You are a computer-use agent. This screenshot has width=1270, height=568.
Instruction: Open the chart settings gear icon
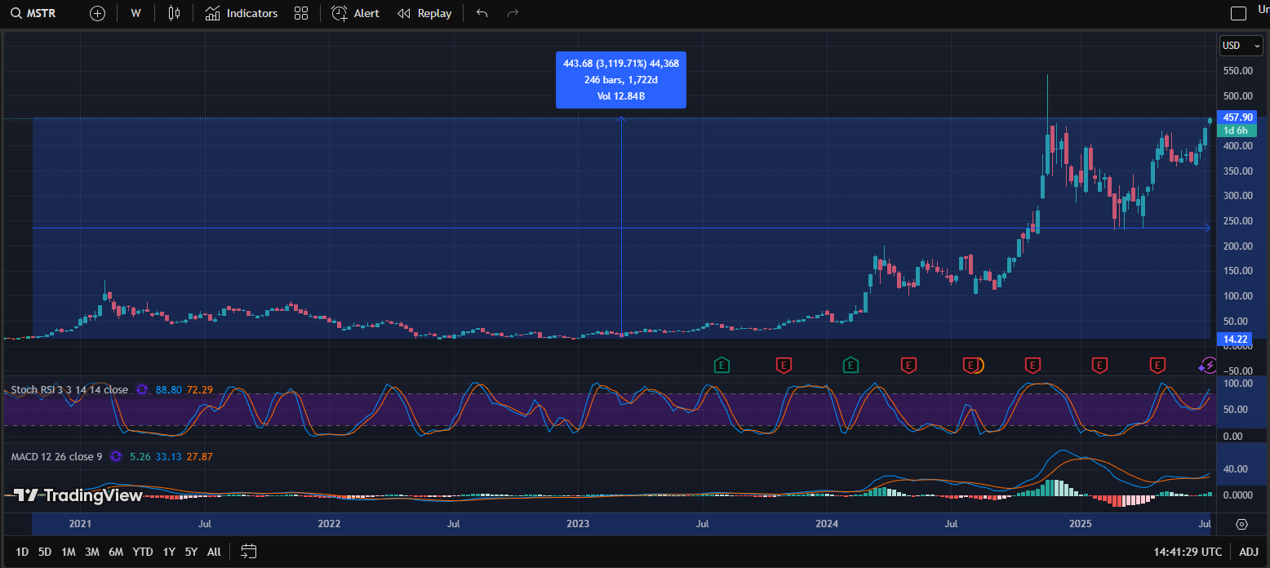pos(1241,524)
